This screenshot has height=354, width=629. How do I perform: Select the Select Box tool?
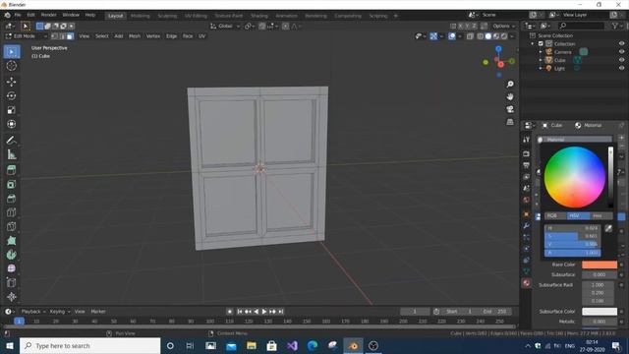12,52
